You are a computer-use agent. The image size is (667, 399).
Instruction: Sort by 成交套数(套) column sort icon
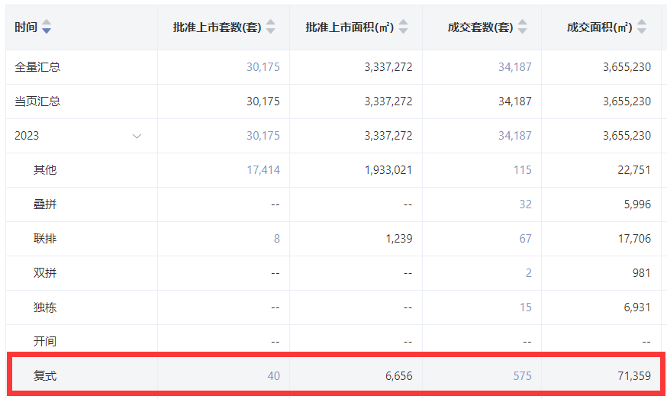click(x=522, y=27)
